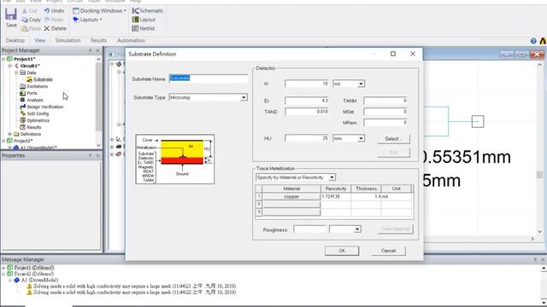Close the Project Manager panel

[x=97, y=50]
